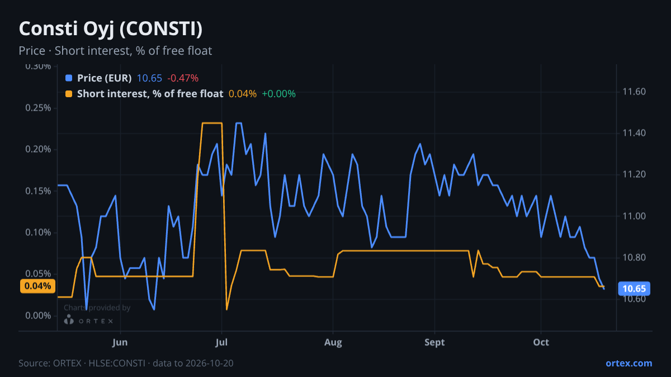Viewport: 671px width, 377px height.
Task: Click the 'Jul' x-axis label
Action: [x=222, y=342]
